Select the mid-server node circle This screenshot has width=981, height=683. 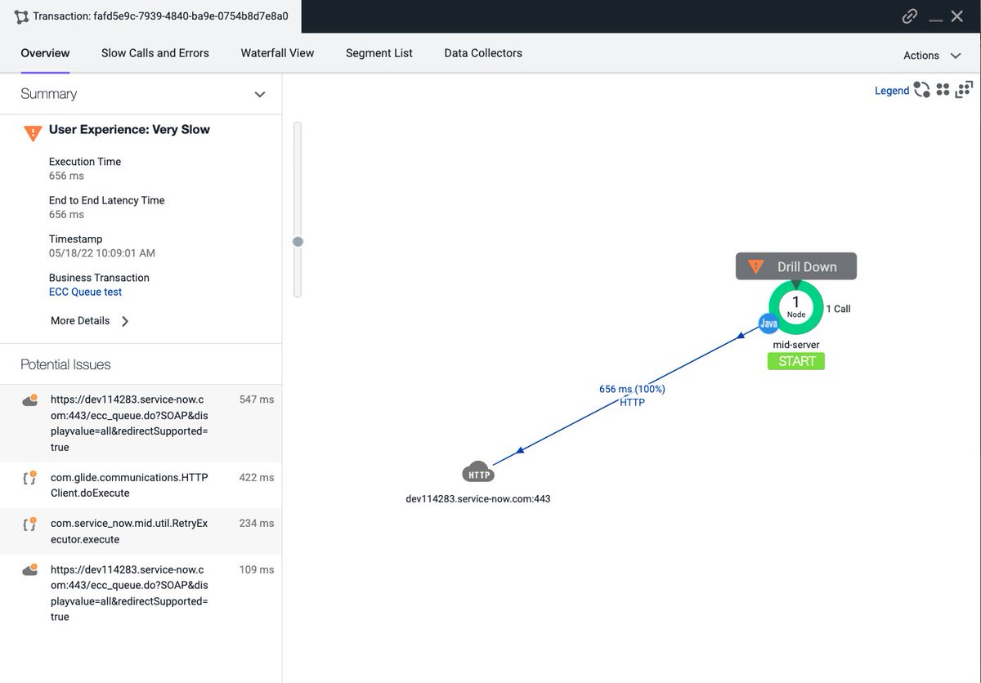[796, 307]
